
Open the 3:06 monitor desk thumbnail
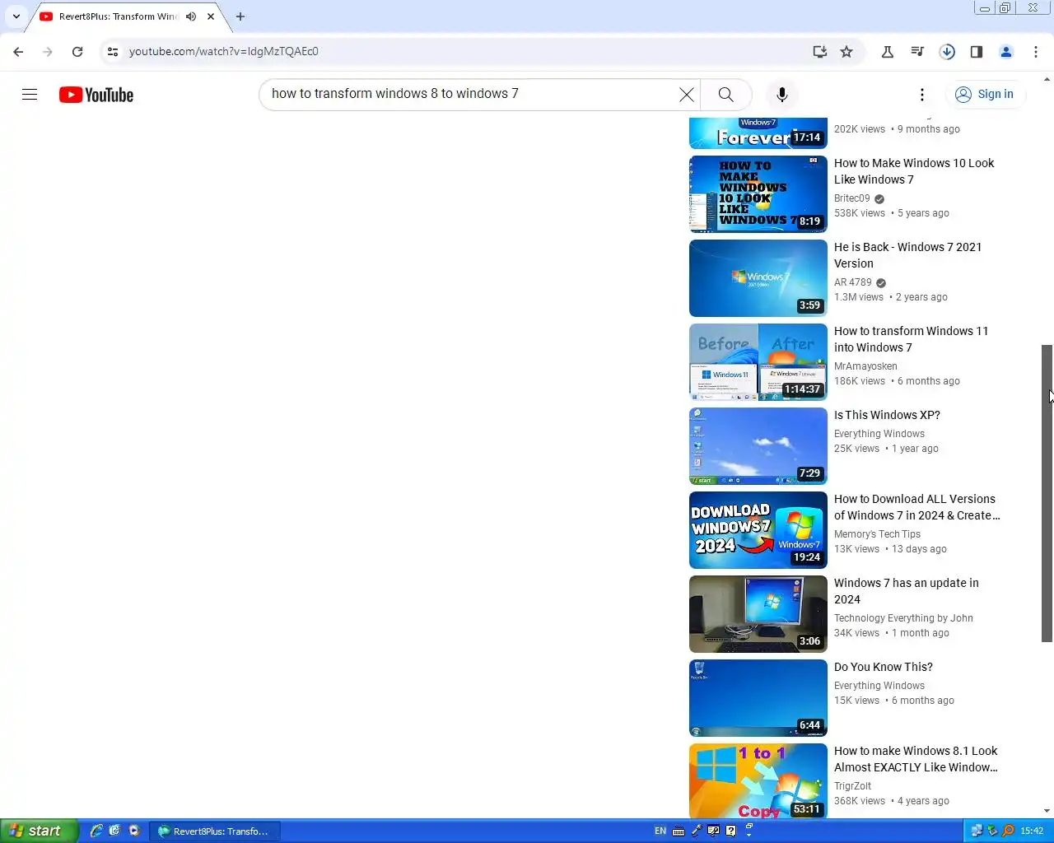pyautogui.click(x=758, y=614)
